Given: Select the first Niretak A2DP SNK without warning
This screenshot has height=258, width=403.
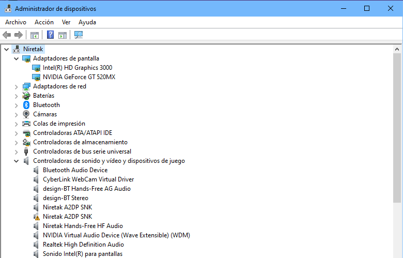Looking at the screenshot, I should [x=67, y=207].
